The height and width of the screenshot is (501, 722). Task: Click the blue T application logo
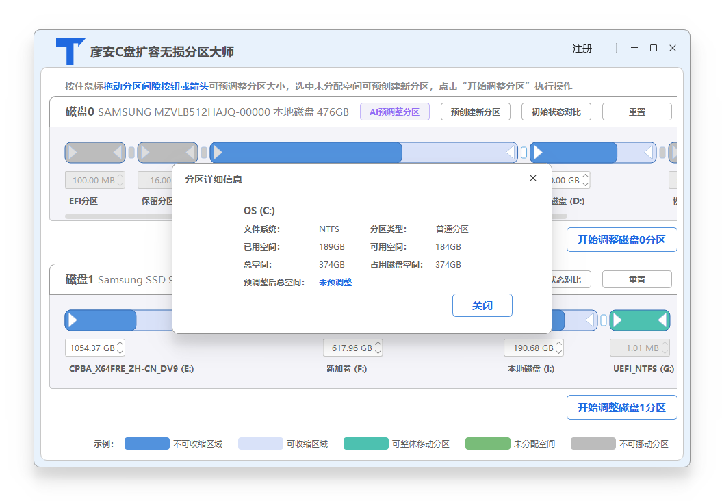click(x=70, y=51)
